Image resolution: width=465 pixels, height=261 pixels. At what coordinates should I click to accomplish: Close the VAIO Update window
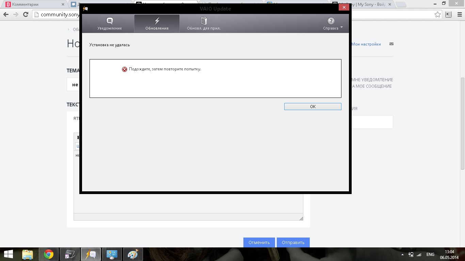pyautogui.click(x=343, y=7)
